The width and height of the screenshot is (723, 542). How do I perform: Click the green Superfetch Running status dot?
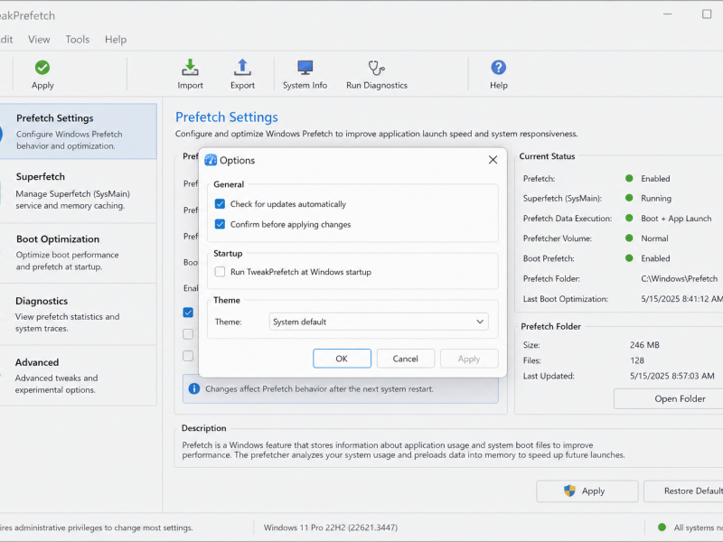click(629, 198)
